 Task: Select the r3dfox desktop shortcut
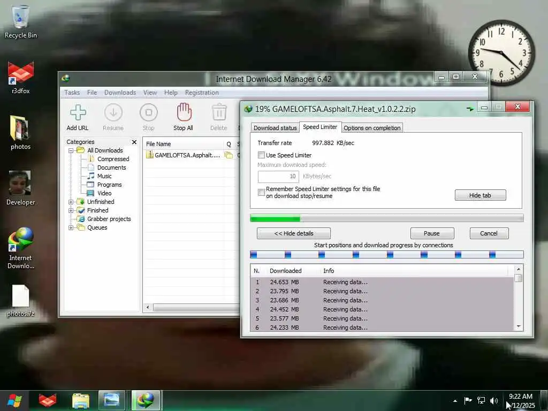pos(21,78)
